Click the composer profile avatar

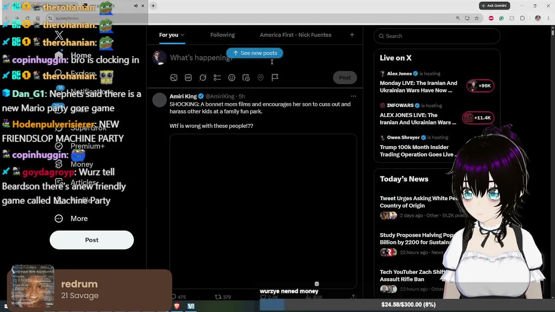pyautogui.click(x=160, y=58)
